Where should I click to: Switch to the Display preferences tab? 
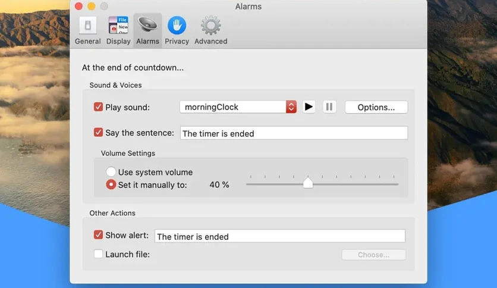pos(118,30)
